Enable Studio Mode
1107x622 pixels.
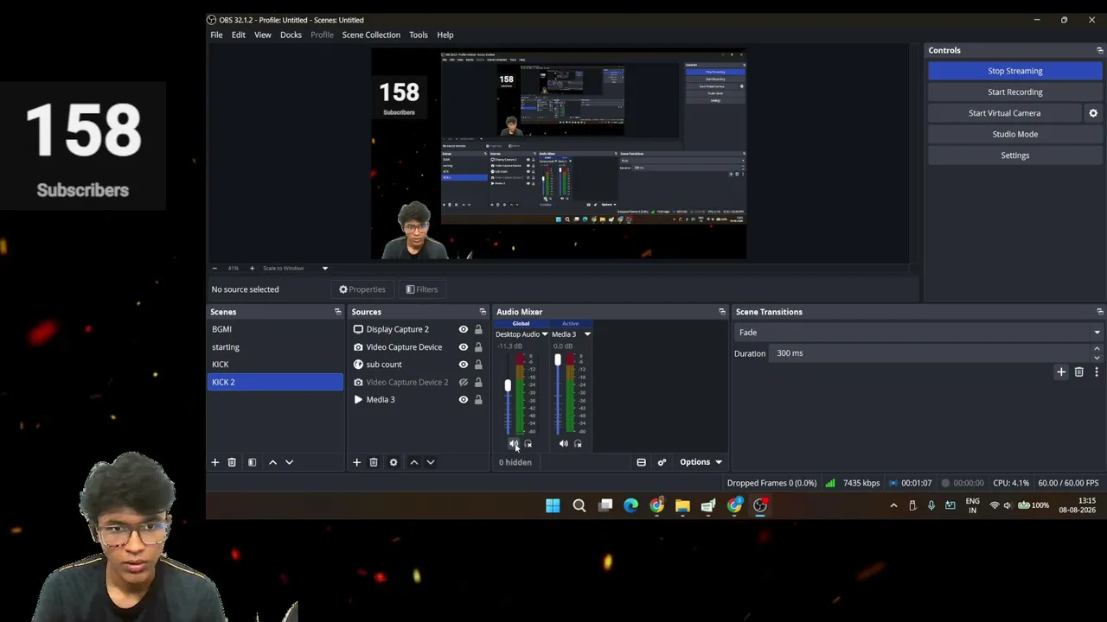click(1015, 134)
